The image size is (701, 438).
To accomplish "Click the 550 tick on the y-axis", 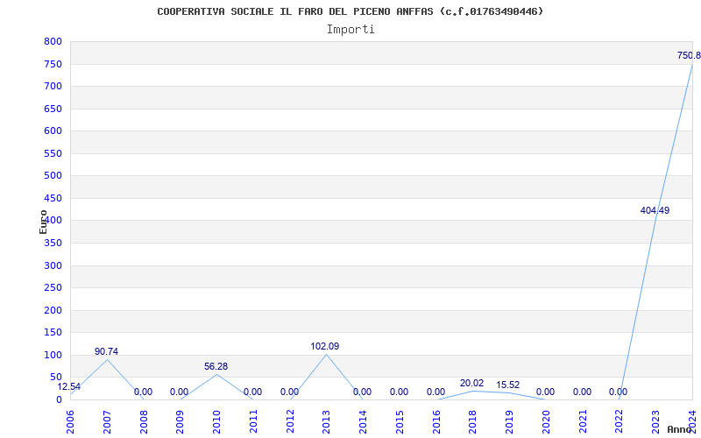I will click(53, 154).
